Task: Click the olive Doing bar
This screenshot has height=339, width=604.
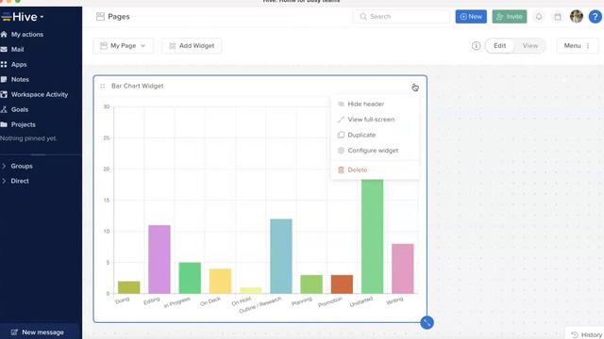Action: pos(128,287)
